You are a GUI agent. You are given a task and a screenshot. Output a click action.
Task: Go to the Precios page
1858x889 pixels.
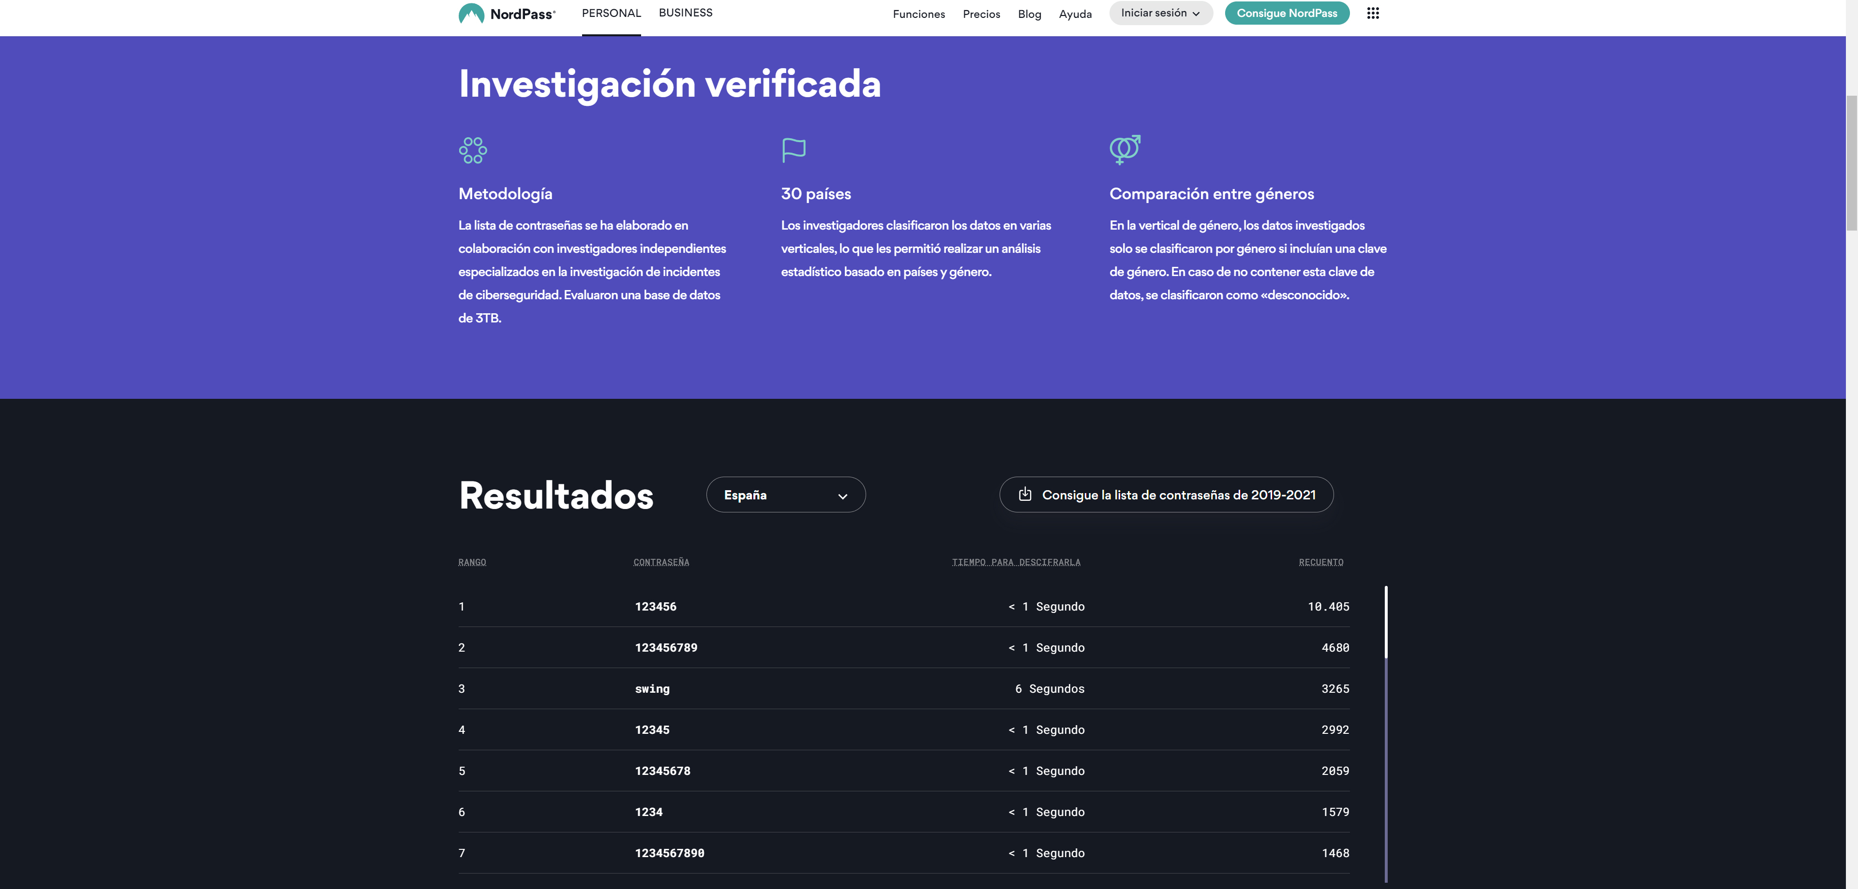coord(981,14)
